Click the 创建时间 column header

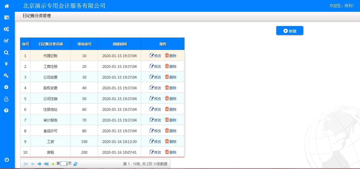(119, 44)
